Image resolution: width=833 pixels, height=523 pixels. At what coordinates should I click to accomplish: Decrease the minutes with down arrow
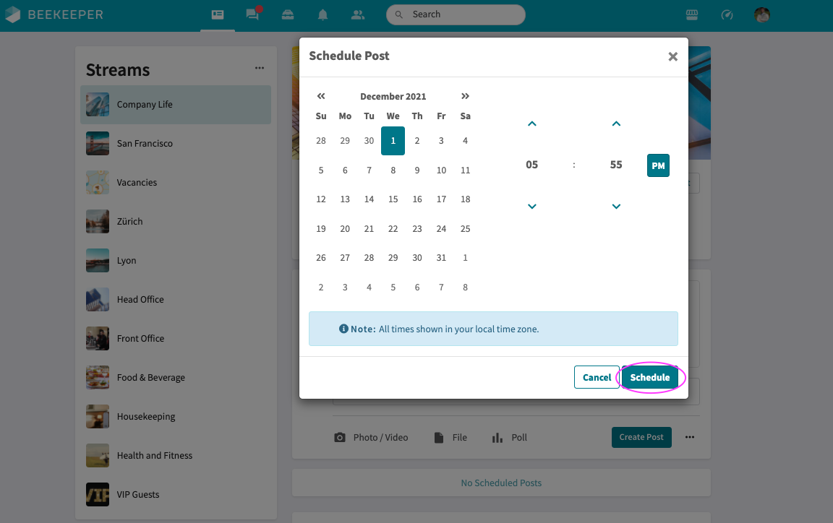click(x=616, y=207)
